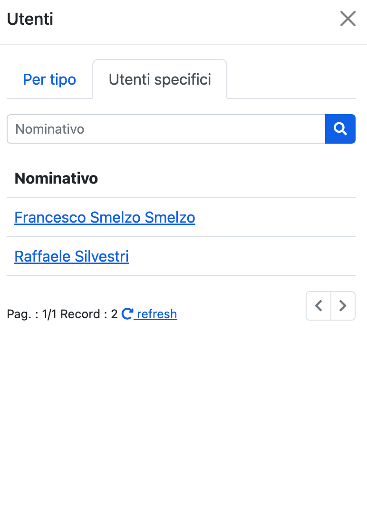Click the circular arrow refresh icon
This screenshot has height=528, width=367.
[127, 314]
